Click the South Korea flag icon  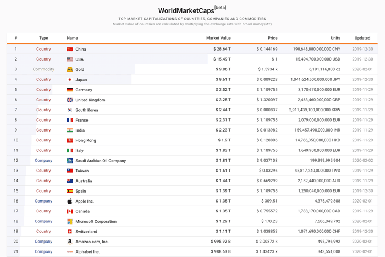tap(70, 110)
